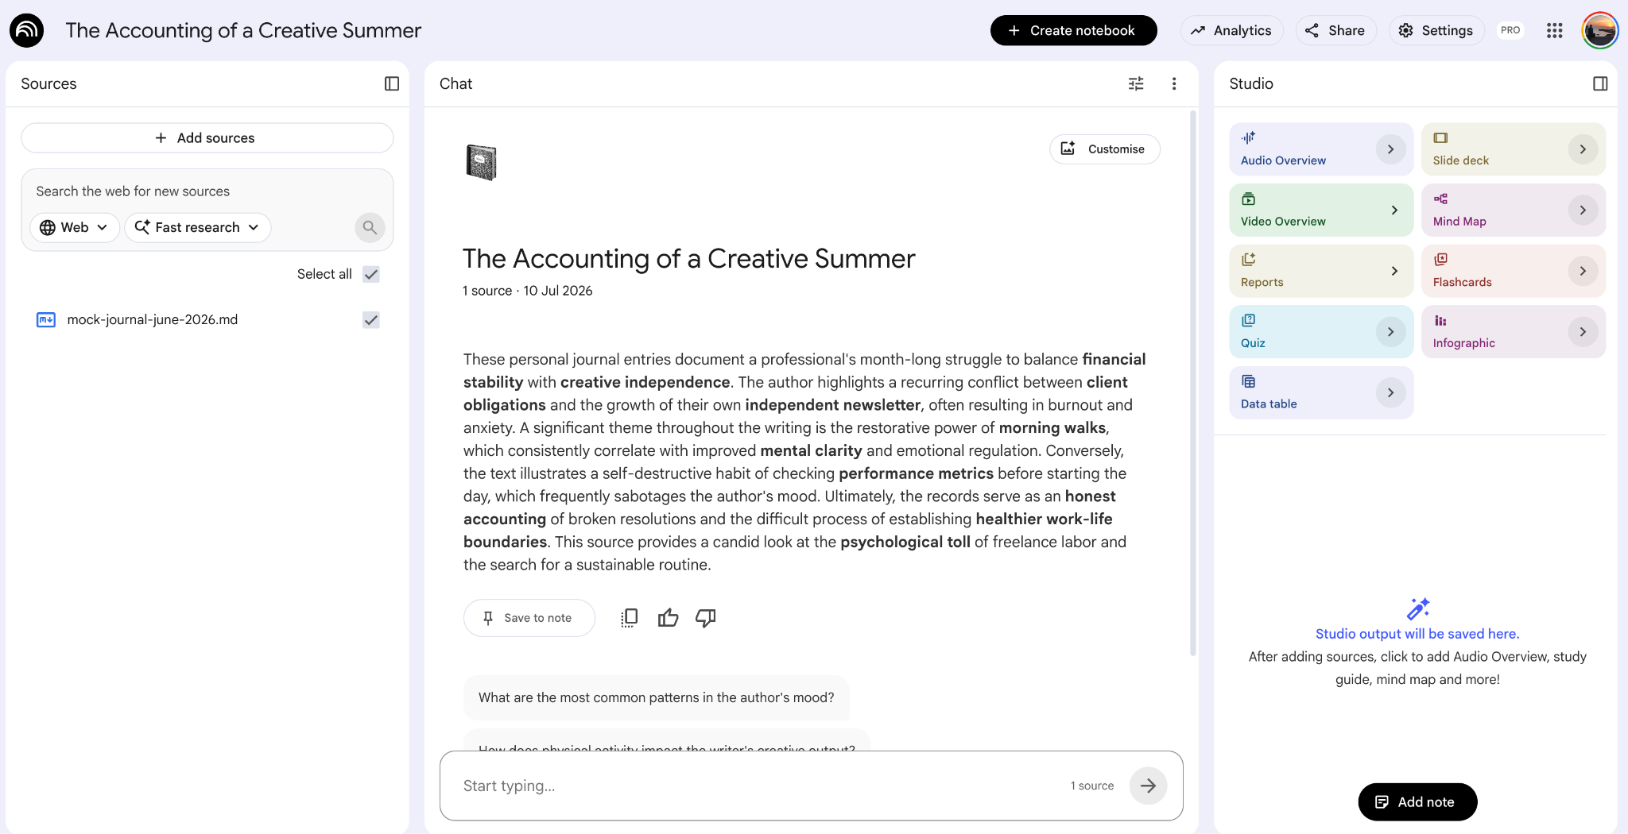The image size is (1628, 834).
Task: Collapse the Studio panel icon
Action: [1600, 83]
